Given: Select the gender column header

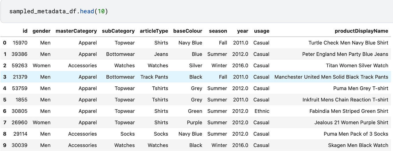Looking at the screenshot, I should pyautogui.click(x=41, y=31).
